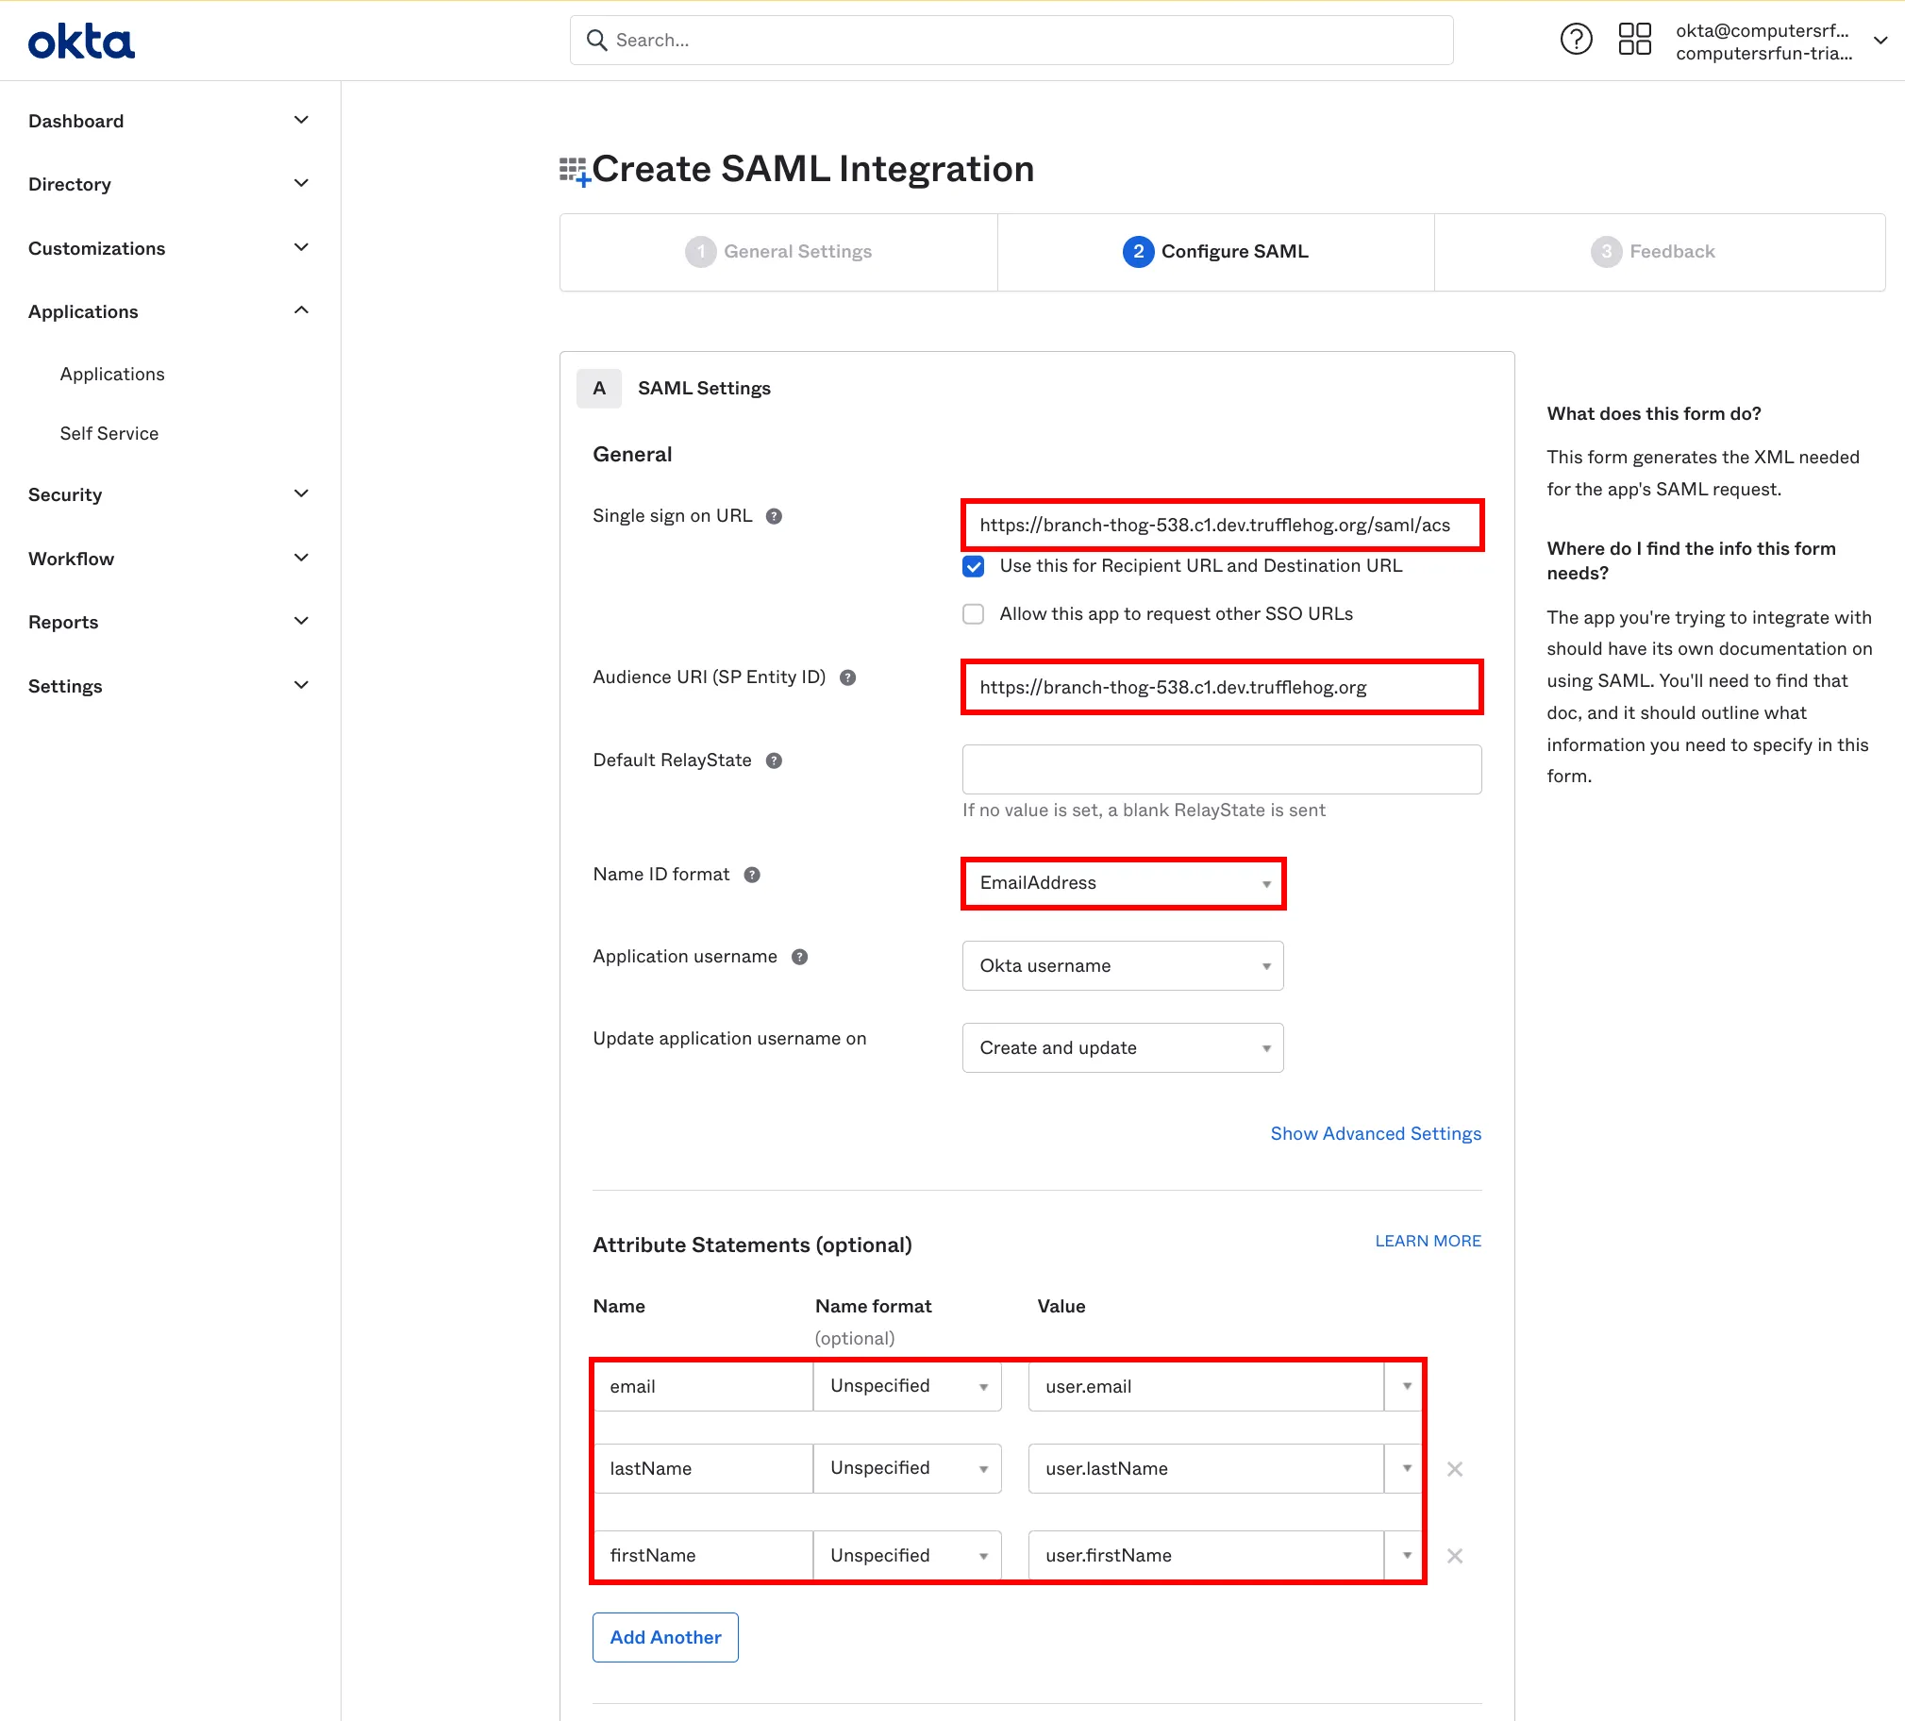Open name format dropdown for email attribute
The height and width of the screenshot is (1721, 1905).
[x=907, y=1386]
